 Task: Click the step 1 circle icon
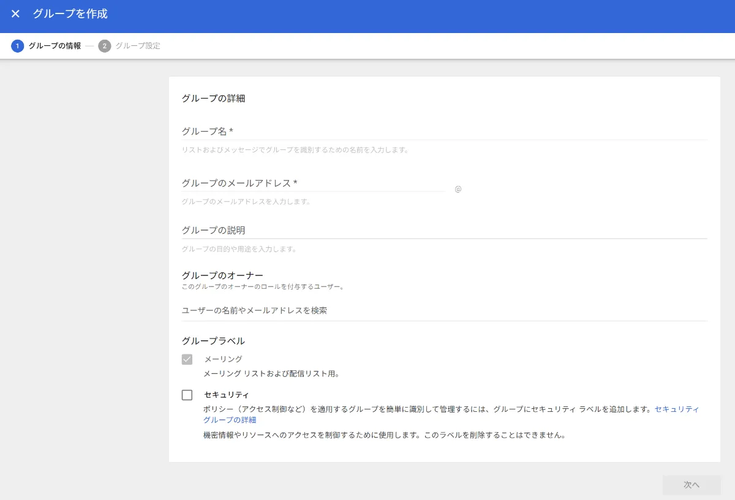pos(17,46)
